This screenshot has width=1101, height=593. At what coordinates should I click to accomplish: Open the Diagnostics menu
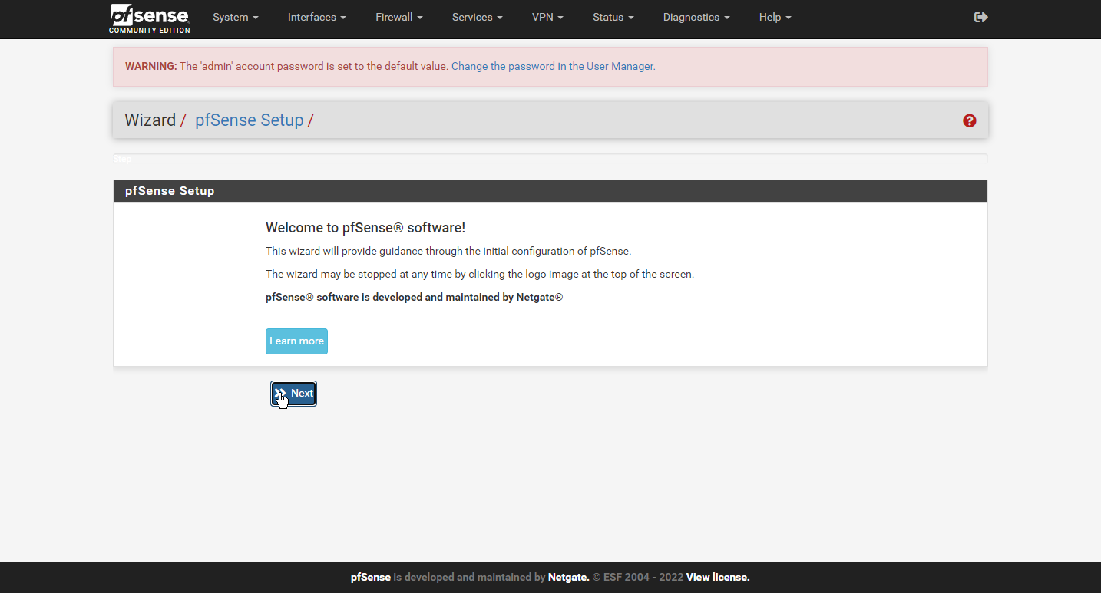696,17
